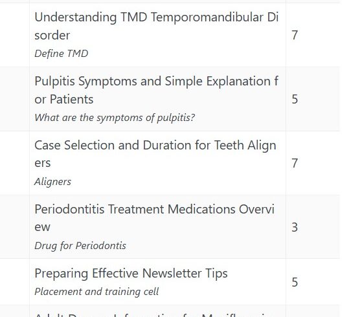
Task: Select 'Drug for Periodontis' subtitle text
Action: pos(80,246)
